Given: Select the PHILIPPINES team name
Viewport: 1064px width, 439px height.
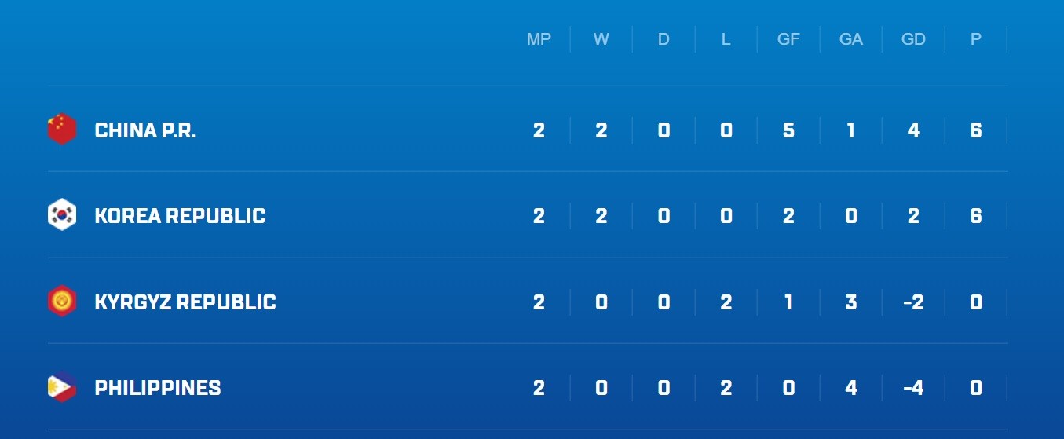Looking at the screenshot, I should point(158,388).
